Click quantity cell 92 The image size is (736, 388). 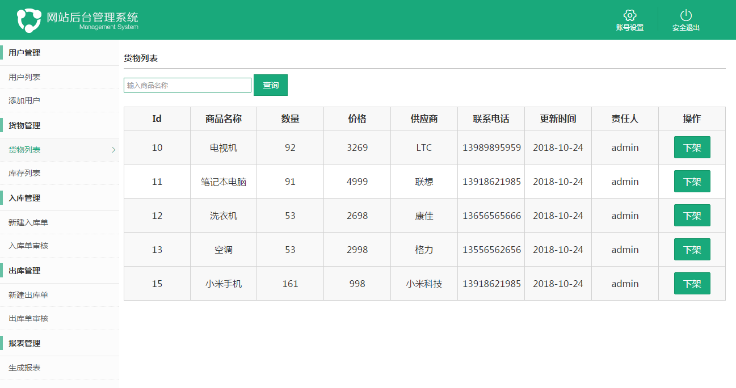pos(290,147)
